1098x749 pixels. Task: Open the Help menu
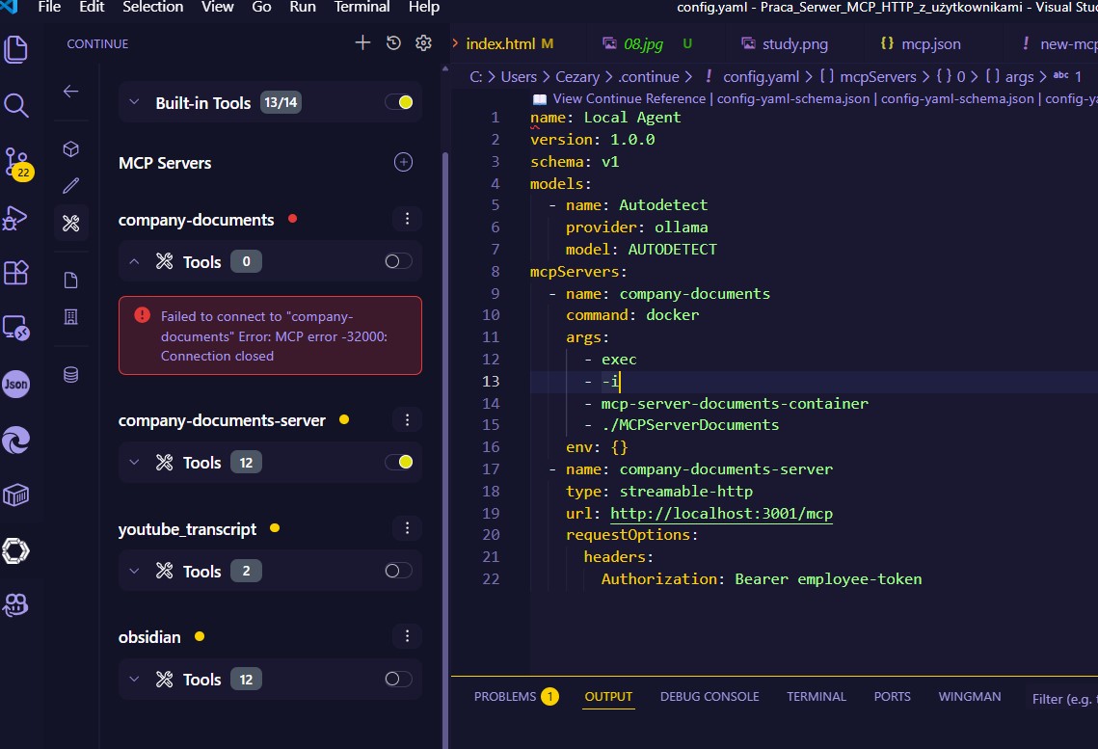(x=423, y=7)
